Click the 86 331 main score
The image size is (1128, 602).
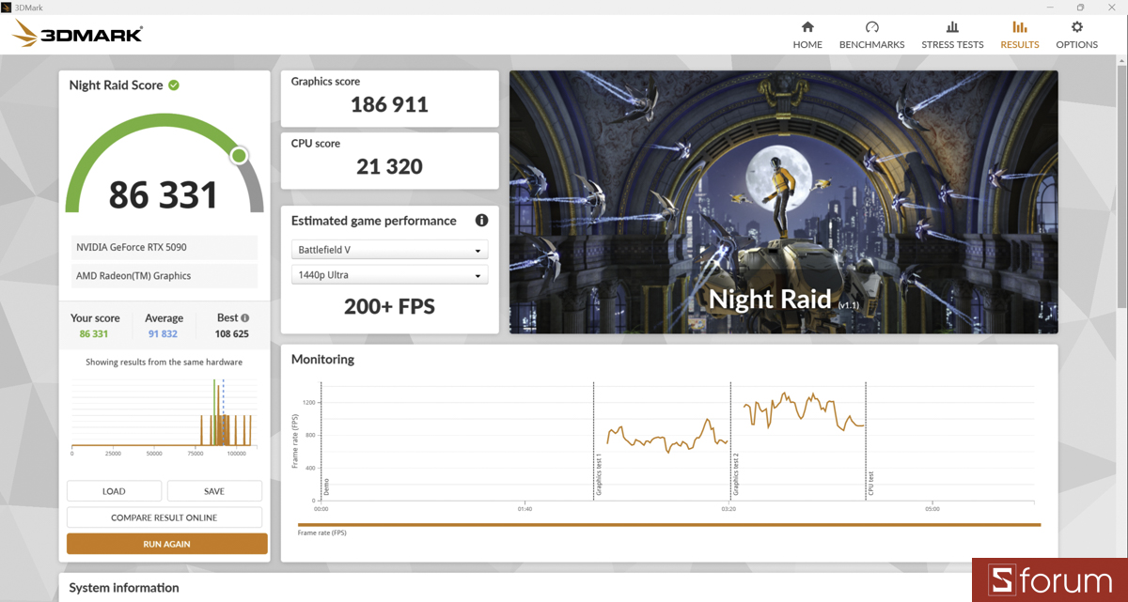pos(164,194)
